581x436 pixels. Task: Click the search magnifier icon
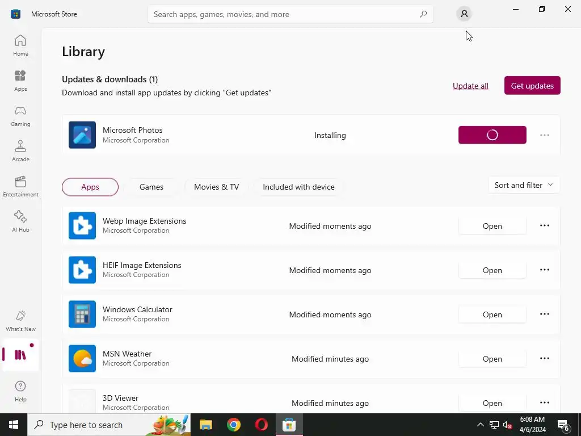coord(423,14)
